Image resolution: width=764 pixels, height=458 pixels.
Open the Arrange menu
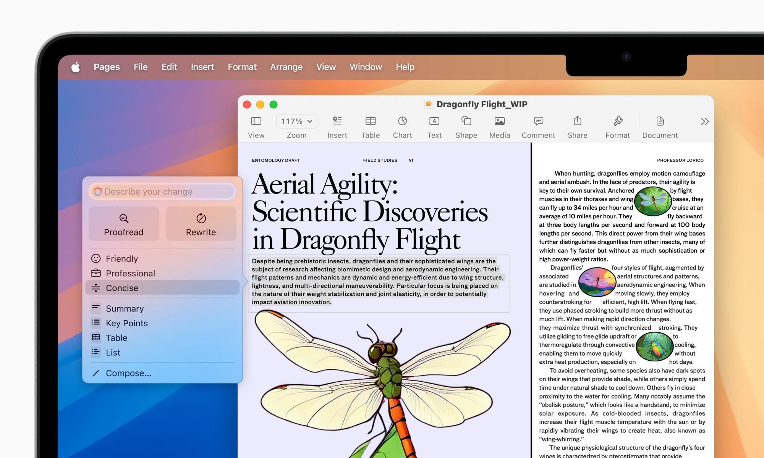pyautogui.click(x=286, y=67)
